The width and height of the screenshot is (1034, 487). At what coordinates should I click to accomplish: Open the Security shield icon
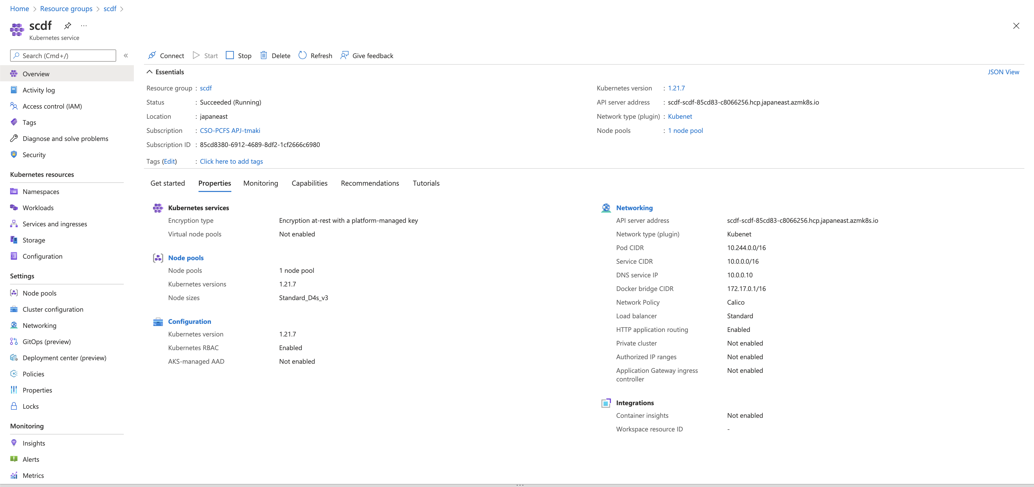tap(14, 155)
